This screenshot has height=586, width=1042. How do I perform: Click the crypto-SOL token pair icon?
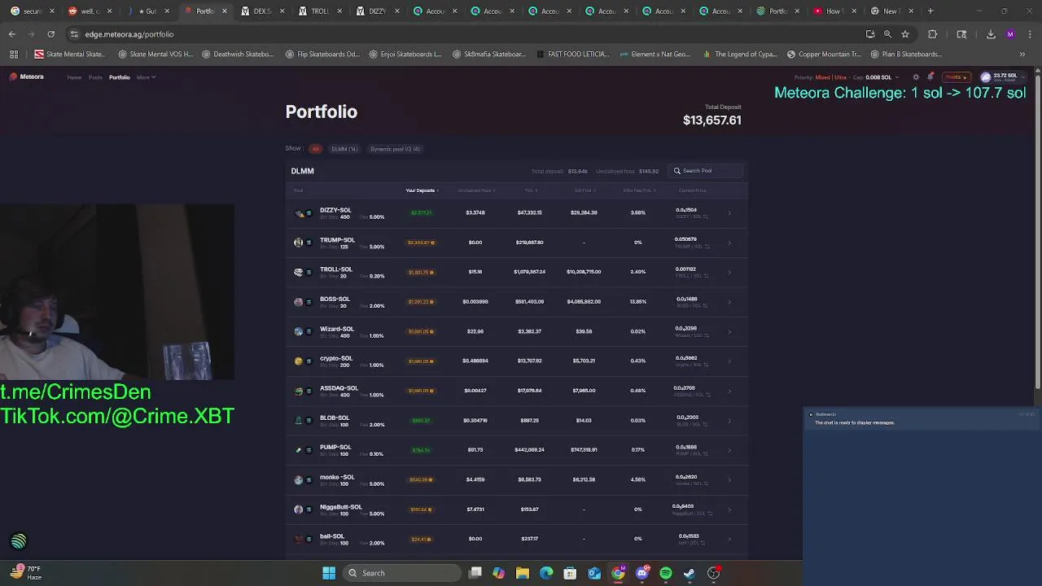coord(303,361)
